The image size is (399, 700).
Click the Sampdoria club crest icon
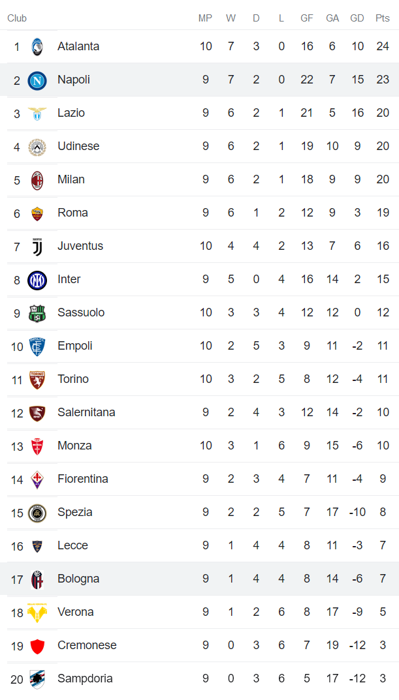point(37,679)
